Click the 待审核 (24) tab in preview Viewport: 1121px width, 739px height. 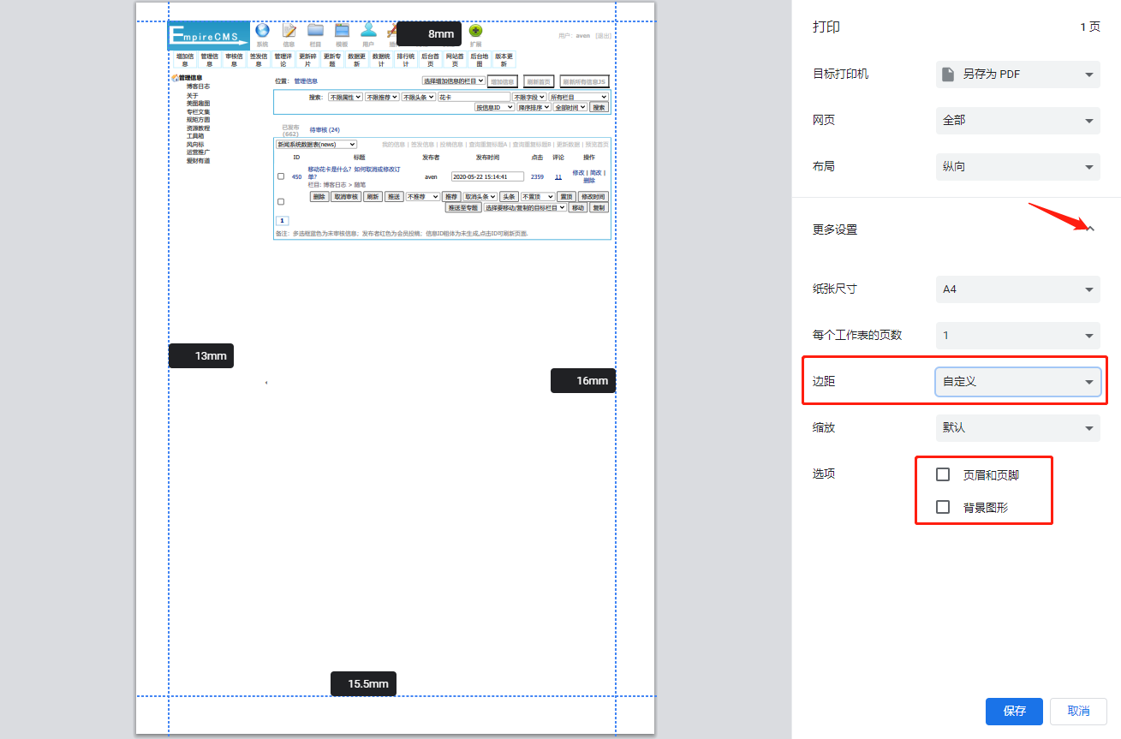[325, 130]
